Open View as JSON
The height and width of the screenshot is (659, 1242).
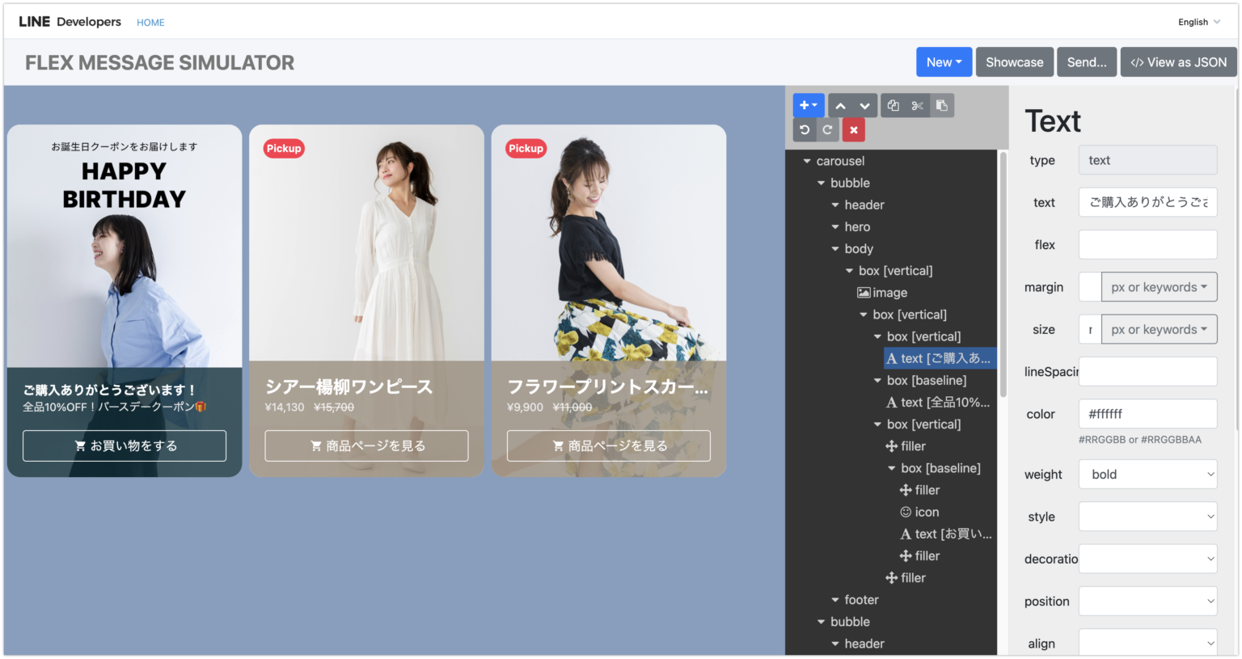pos(1178,62)
